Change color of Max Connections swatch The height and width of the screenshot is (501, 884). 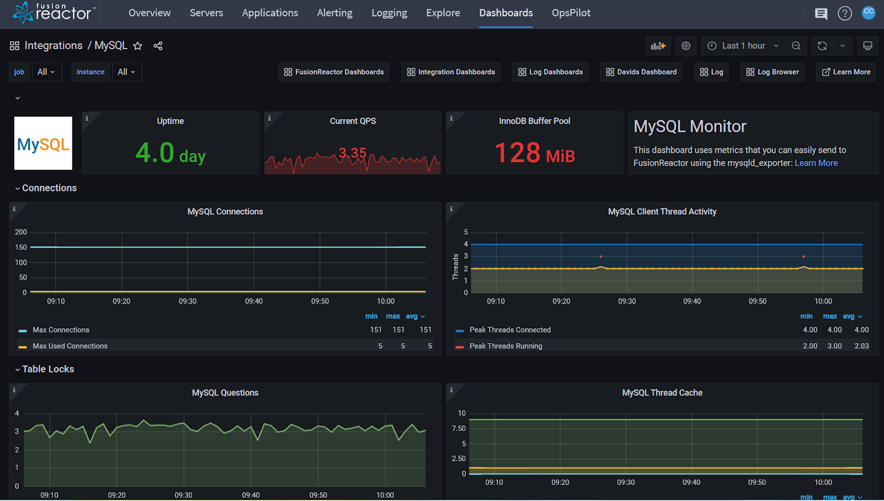tap(23, 331)
